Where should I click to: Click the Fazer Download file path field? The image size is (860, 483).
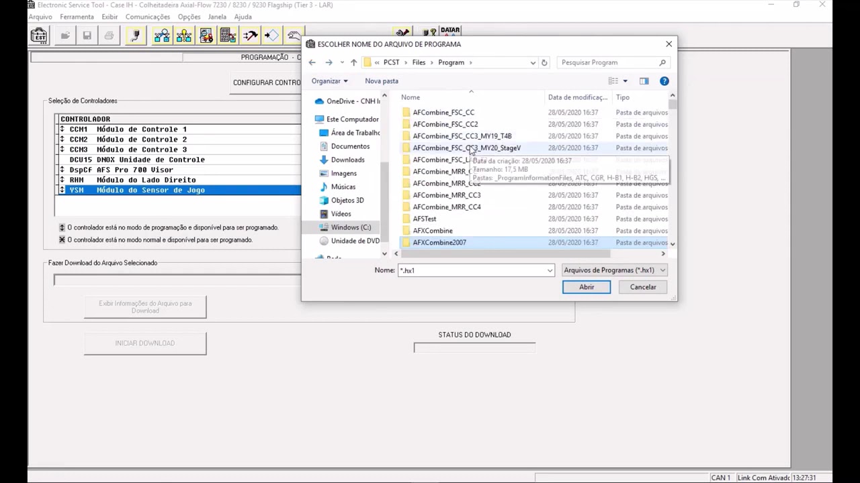point(177,280)
